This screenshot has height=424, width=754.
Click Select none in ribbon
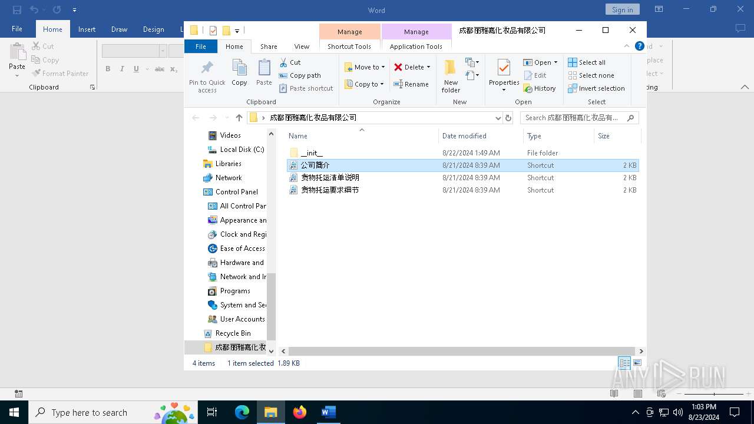point(591,75)
